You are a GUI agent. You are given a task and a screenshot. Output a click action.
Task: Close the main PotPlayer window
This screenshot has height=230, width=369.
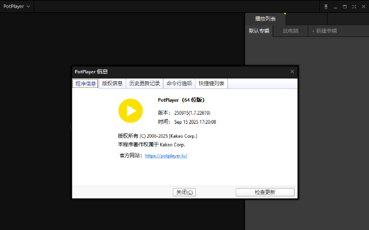pos(362,7)
